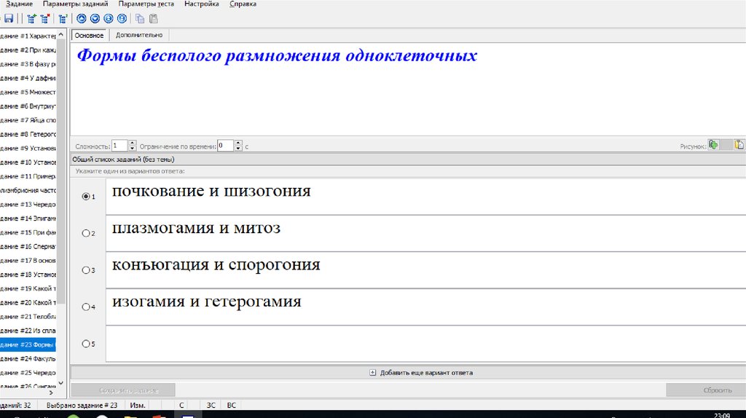Screen dimensions: 746x418
Task: Increase the time limit spinner value
Action: 239,143
